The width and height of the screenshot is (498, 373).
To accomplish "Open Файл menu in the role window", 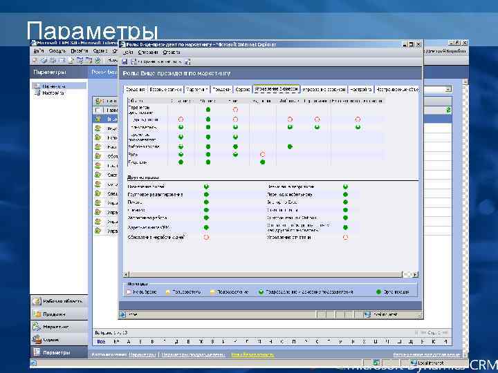I will click(128, 52).
